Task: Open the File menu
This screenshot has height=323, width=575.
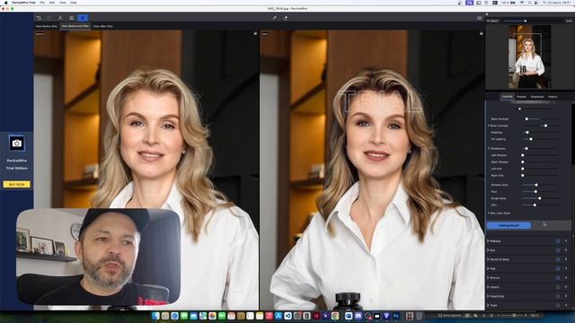Action: pyautogui.click(x=42, y=3)
